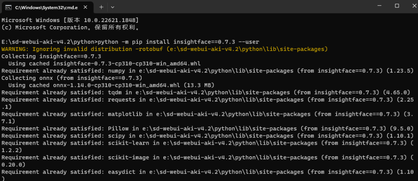Screen dimensions: 418x181
Task: Click the easydict requirement line
Action: pyautogui.click(x=207, y=176)
